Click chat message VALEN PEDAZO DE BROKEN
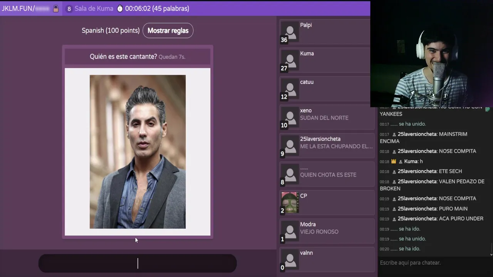Image resolution: width=493 pixels, height=277 pixels. pos(432,185)
